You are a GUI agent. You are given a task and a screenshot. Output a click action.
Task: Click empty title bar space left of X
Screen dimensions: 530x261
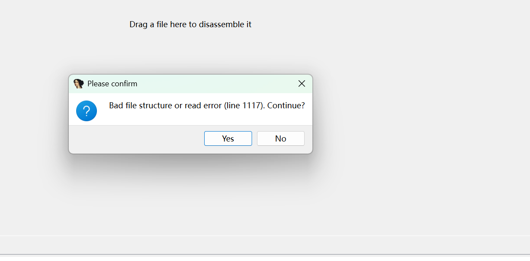click(216, 84)
